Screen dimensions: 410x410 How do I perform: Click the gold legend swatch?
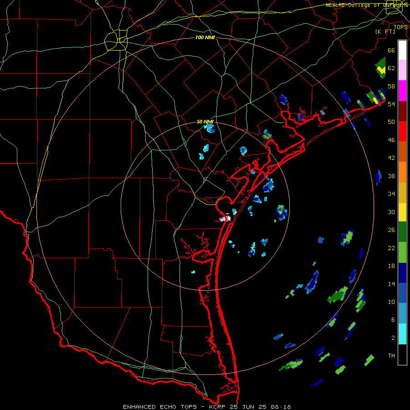[x=402, y=192]
